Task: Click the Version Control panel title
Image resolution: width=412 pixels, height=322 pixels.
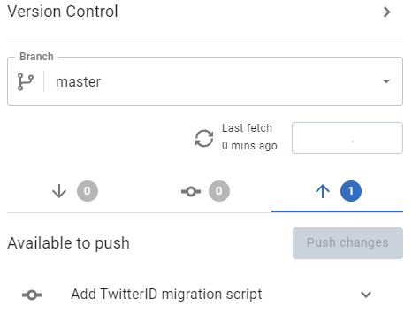Action: point(63,11)
